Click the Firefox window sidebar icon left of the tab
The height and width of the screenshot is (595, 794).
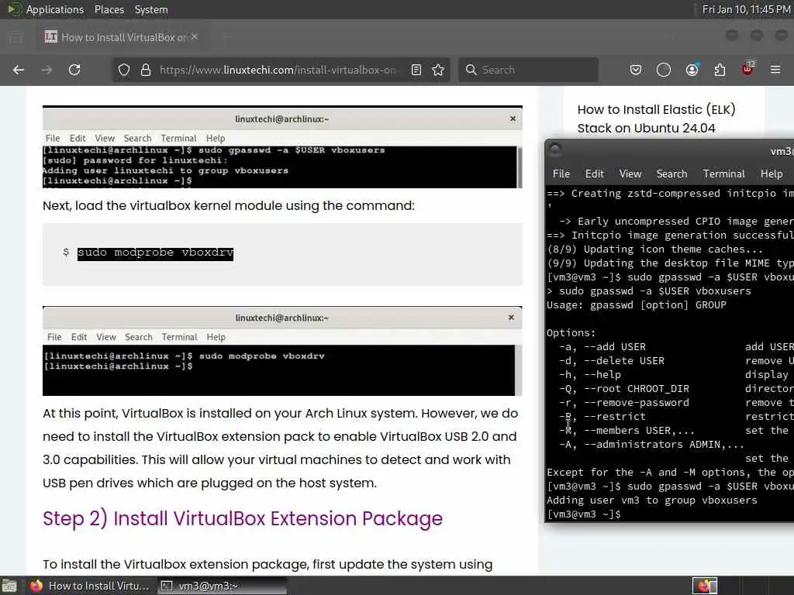16,37
